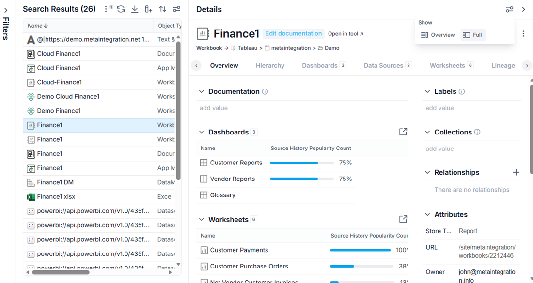Switch Show mode to Overview
533x283 pixels.
click(438, 35)
